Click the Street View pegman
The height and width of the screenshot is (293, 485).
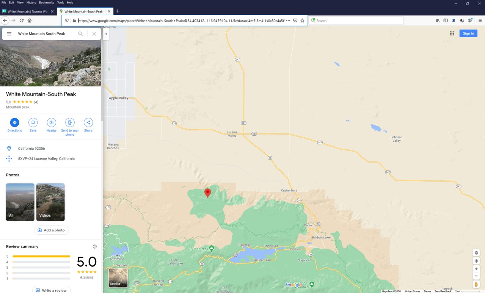coord(476,284)
